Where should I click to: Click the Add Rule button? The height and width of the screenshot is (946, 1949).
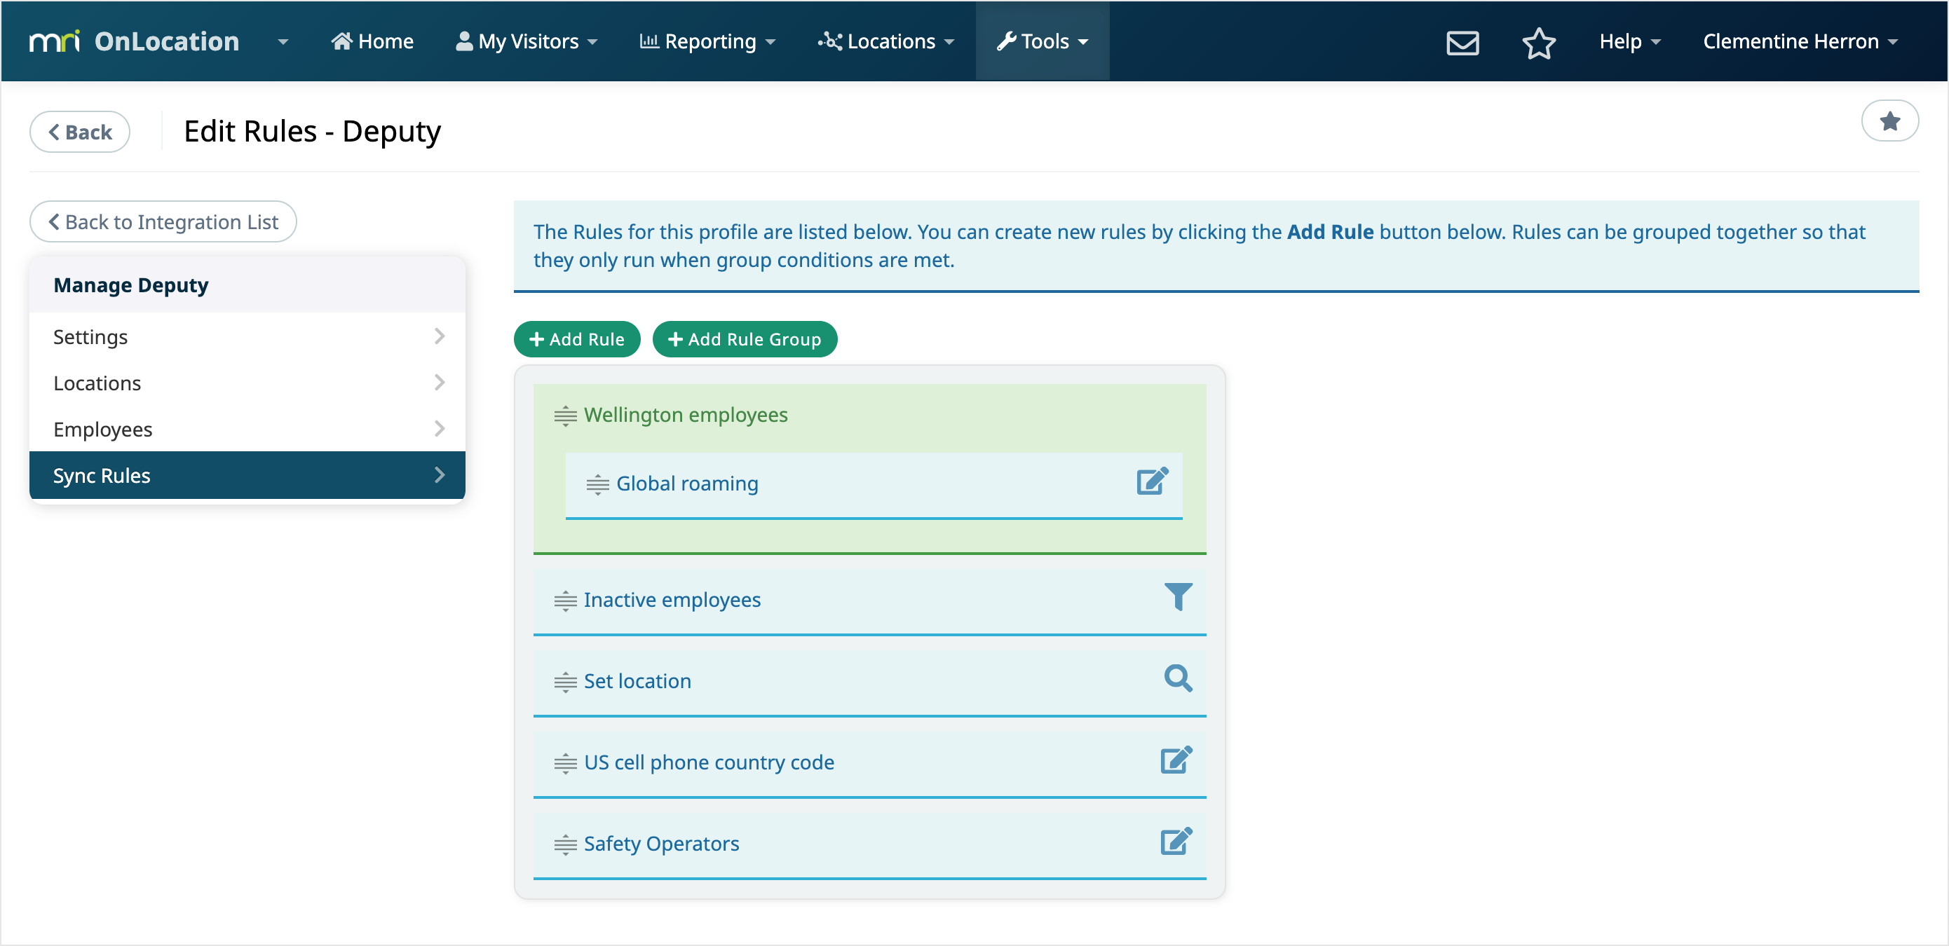(576, 338)
